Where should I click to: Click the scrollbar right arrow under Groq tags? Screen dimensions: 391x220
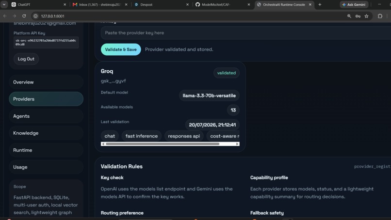tap(237, 144)
